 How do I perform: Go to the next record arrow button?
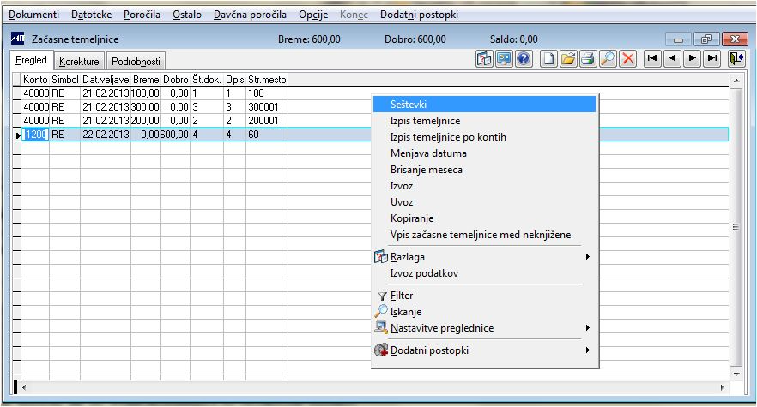pyautogui.click(x=692, y=59)
